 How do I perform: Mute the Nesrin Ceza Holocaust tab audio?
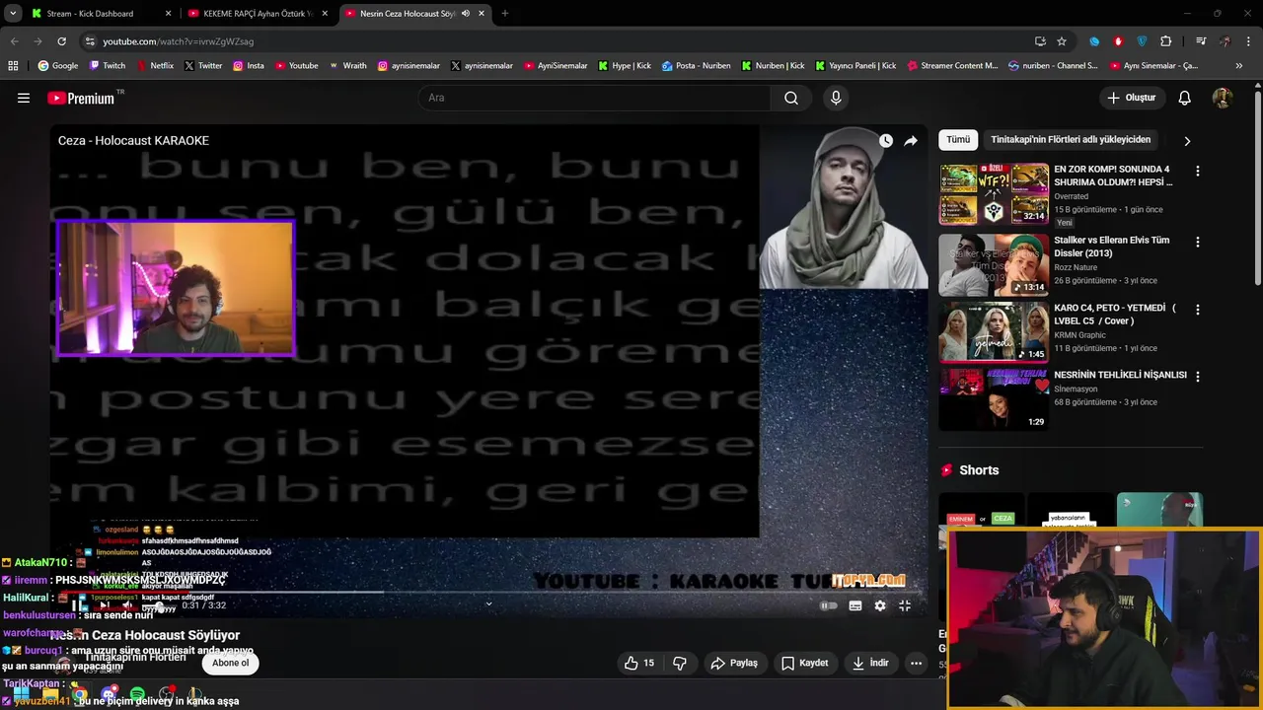pyautogui.click(x=466, y=14)
